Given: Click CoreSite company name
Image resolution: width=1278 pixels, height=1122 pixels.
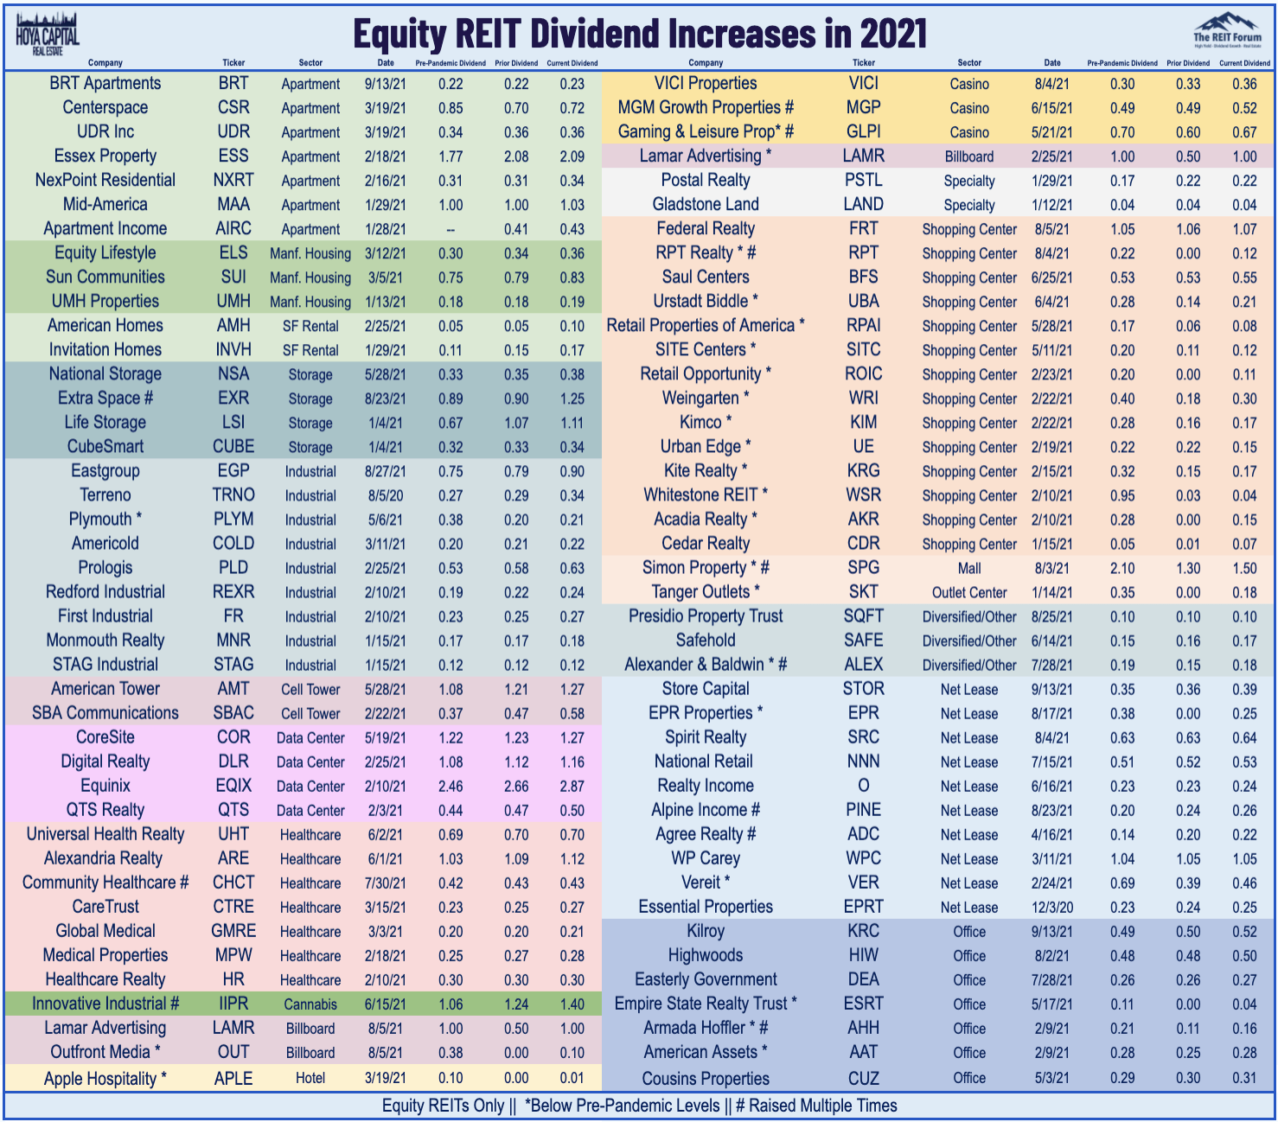Looking at the screenshot, I should (x=105, y=736).
